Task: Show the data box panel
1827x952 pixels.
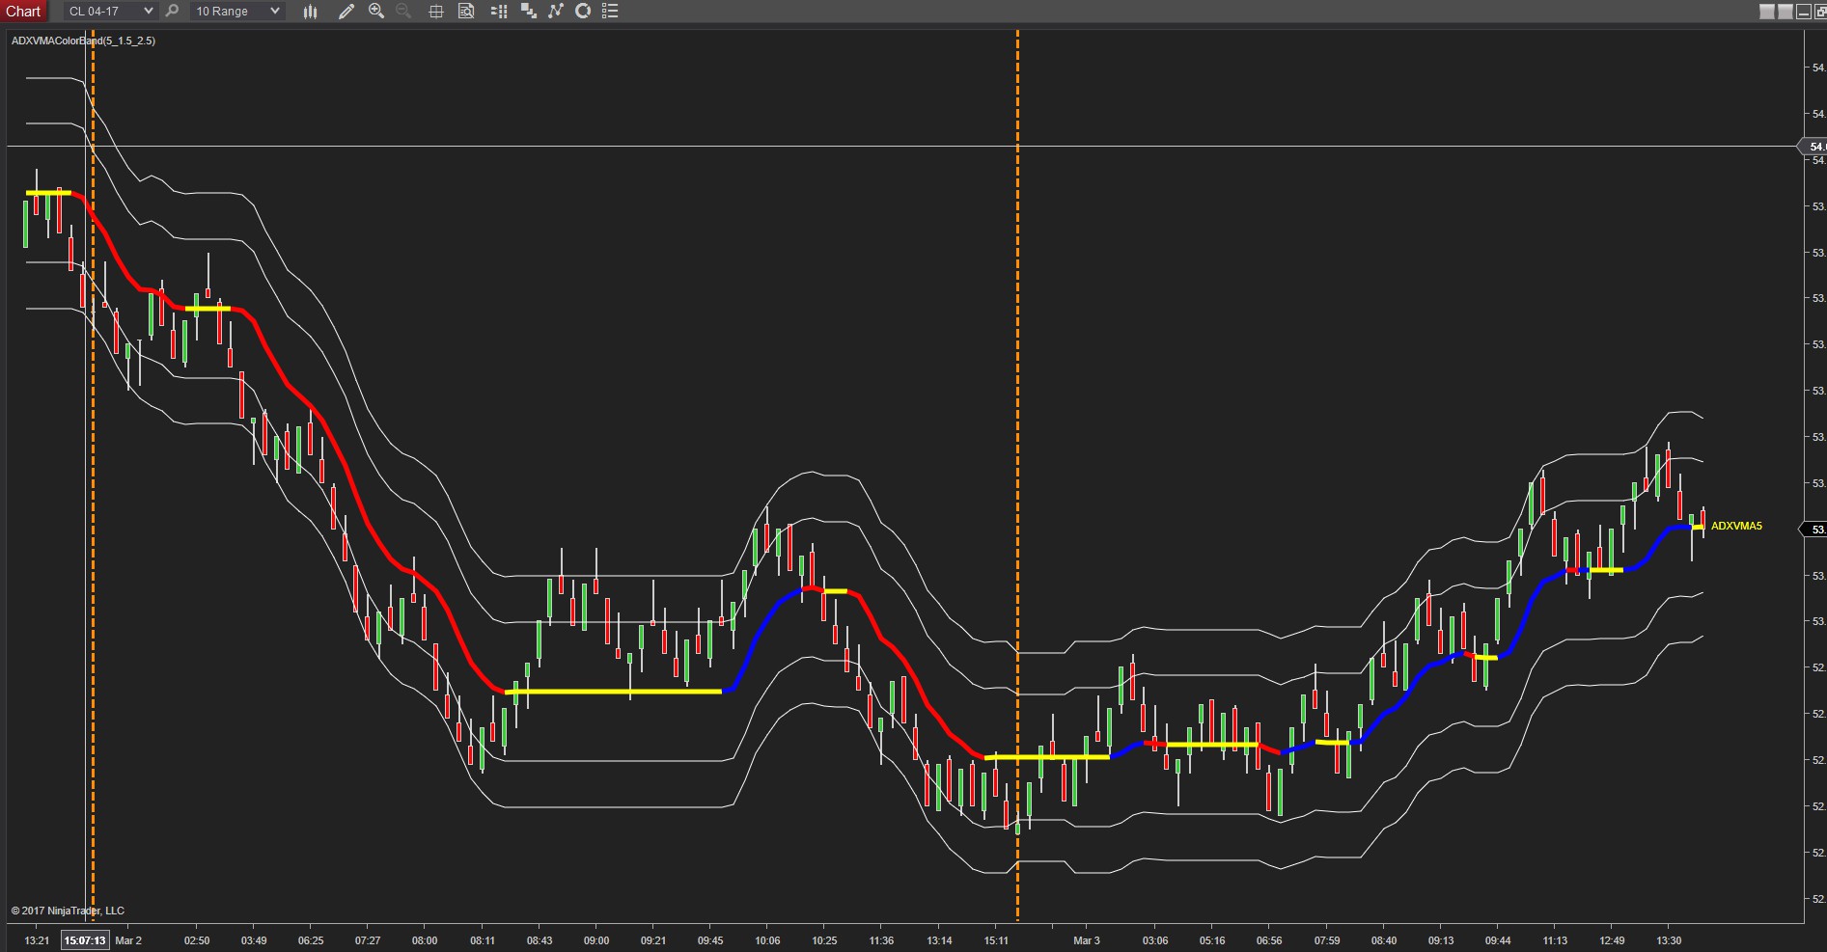Action: [x=466, y=12]
